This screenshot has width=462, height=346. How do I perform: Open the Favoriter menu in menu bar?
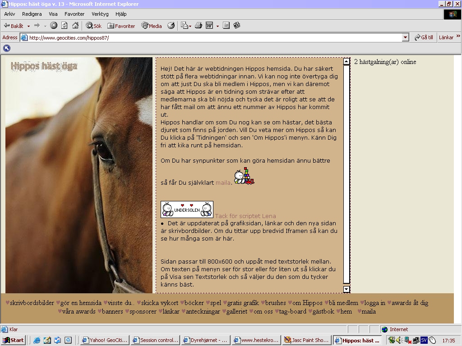coord(74,14)
